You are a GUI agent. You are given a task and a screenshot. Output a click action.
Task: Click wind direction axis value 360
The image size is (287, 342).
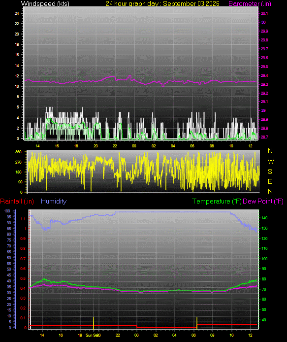click(18, 152)
